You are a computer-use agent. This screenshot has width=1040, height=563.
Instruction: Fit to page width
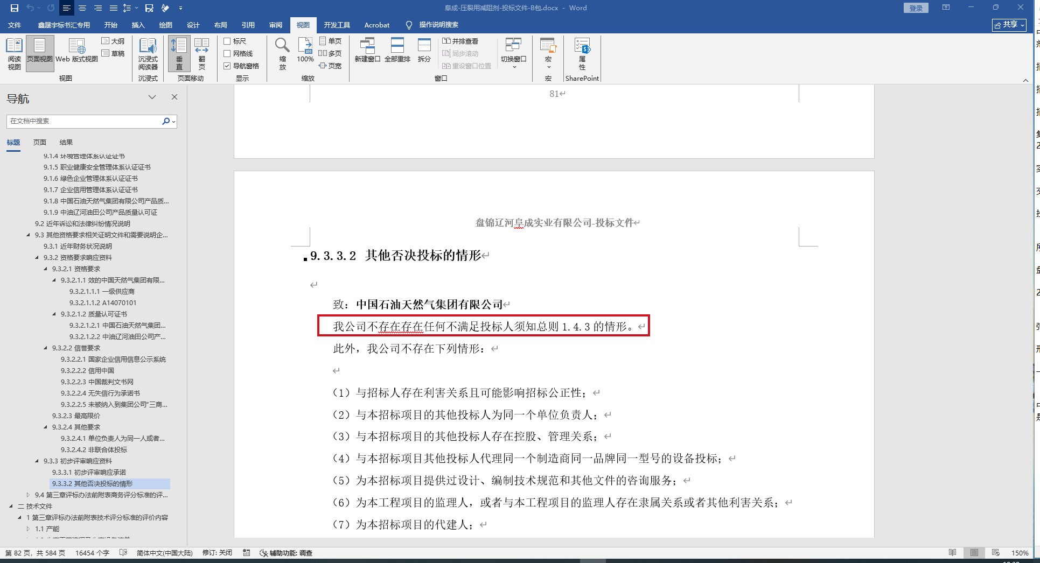330,66
